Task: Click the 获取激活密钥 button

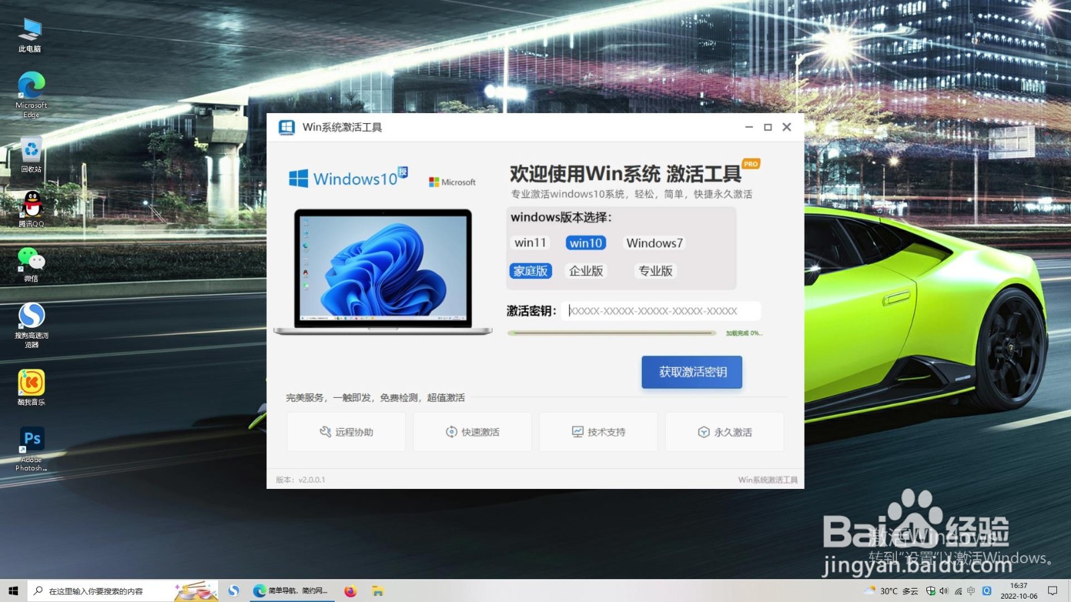Action: coord(692,372)
